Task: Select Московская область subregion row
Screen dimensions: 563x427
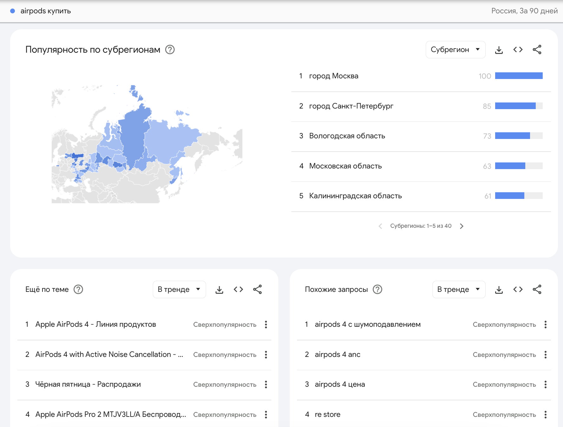Action: coord(421,166)
